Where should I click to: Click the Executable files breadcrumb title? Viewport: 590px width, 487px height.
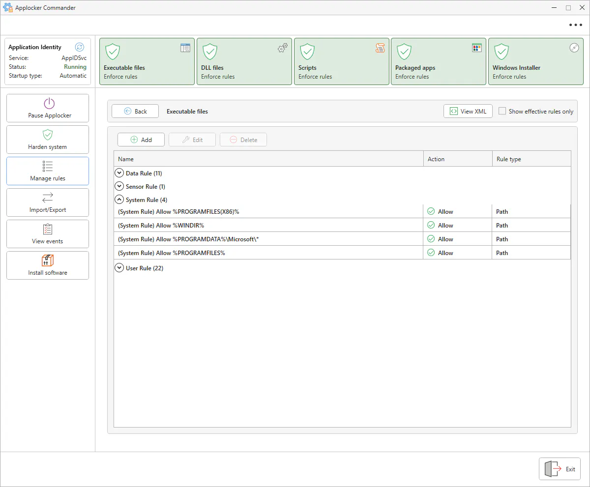[187, 112]
